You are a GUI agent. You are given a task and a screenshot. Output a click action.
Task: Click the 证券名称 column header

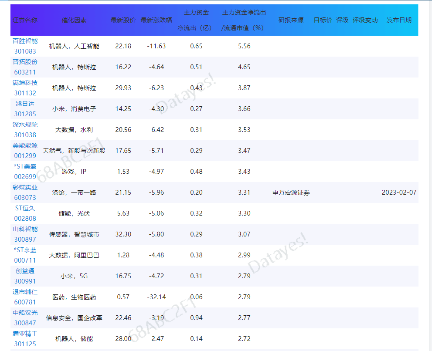(x=25, y=20)
